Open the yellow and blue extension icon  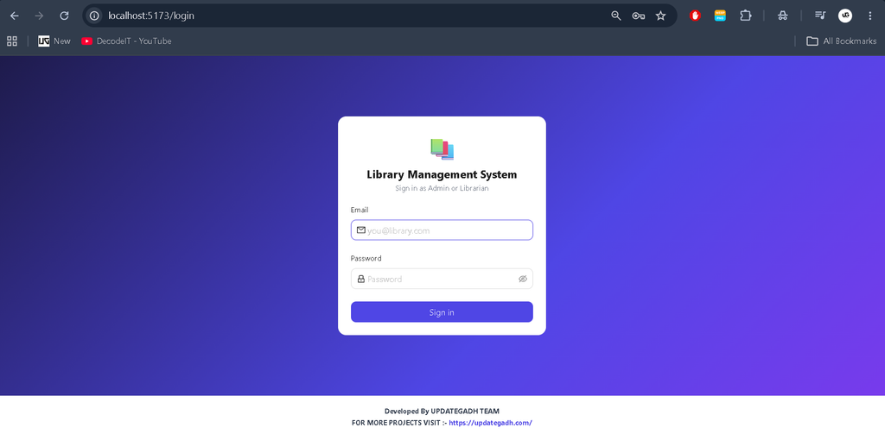pos(720,16)
